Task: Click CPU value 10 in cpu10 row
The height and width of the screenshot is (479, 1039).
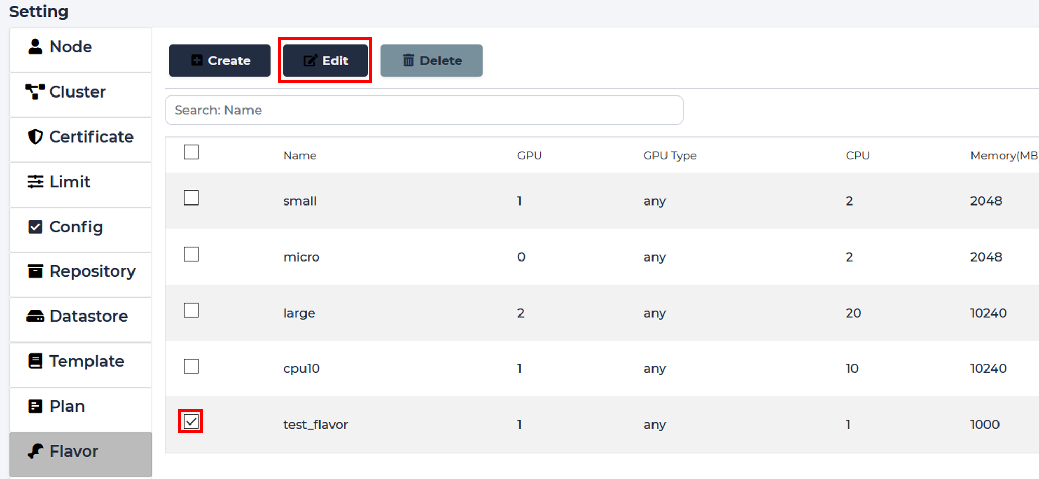Action: (852, 368)
